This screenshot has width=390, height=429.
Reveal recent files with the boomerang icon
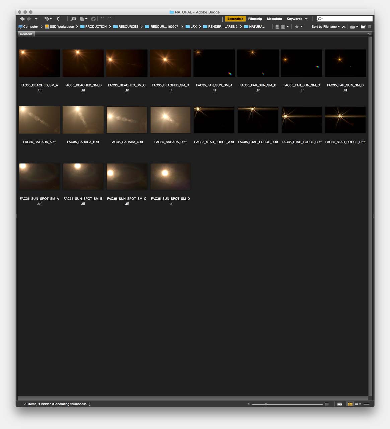[x=48, y=19]
